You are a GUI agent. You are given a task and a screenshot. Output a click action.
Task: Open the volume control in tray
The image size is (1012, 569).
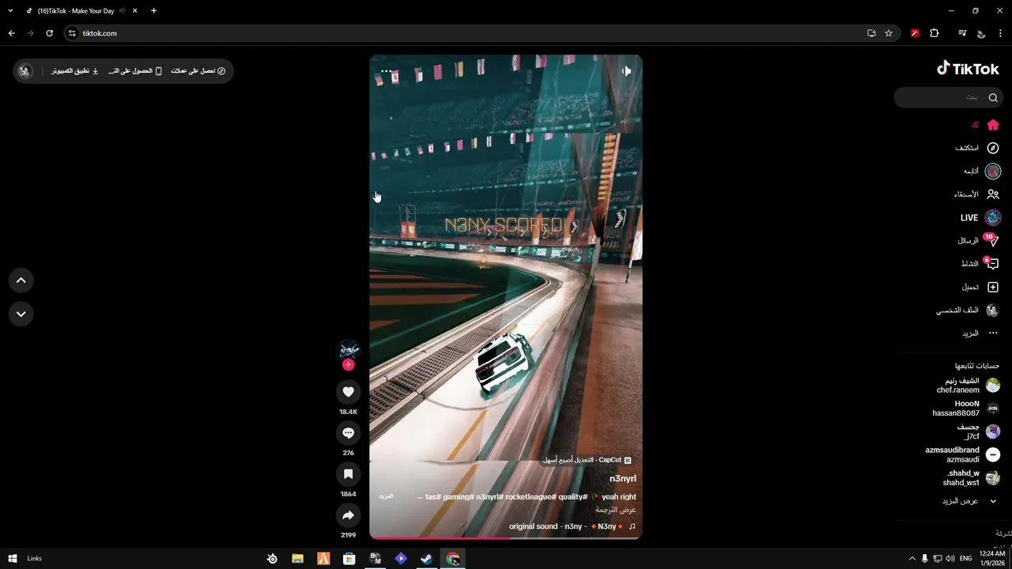click(950, 559)
